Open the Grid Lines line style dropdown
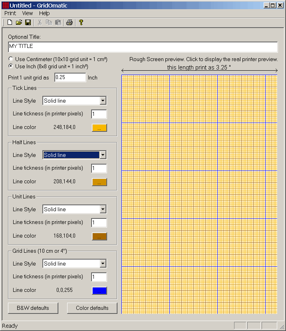The image size is (286, 331). click(103, 264)
